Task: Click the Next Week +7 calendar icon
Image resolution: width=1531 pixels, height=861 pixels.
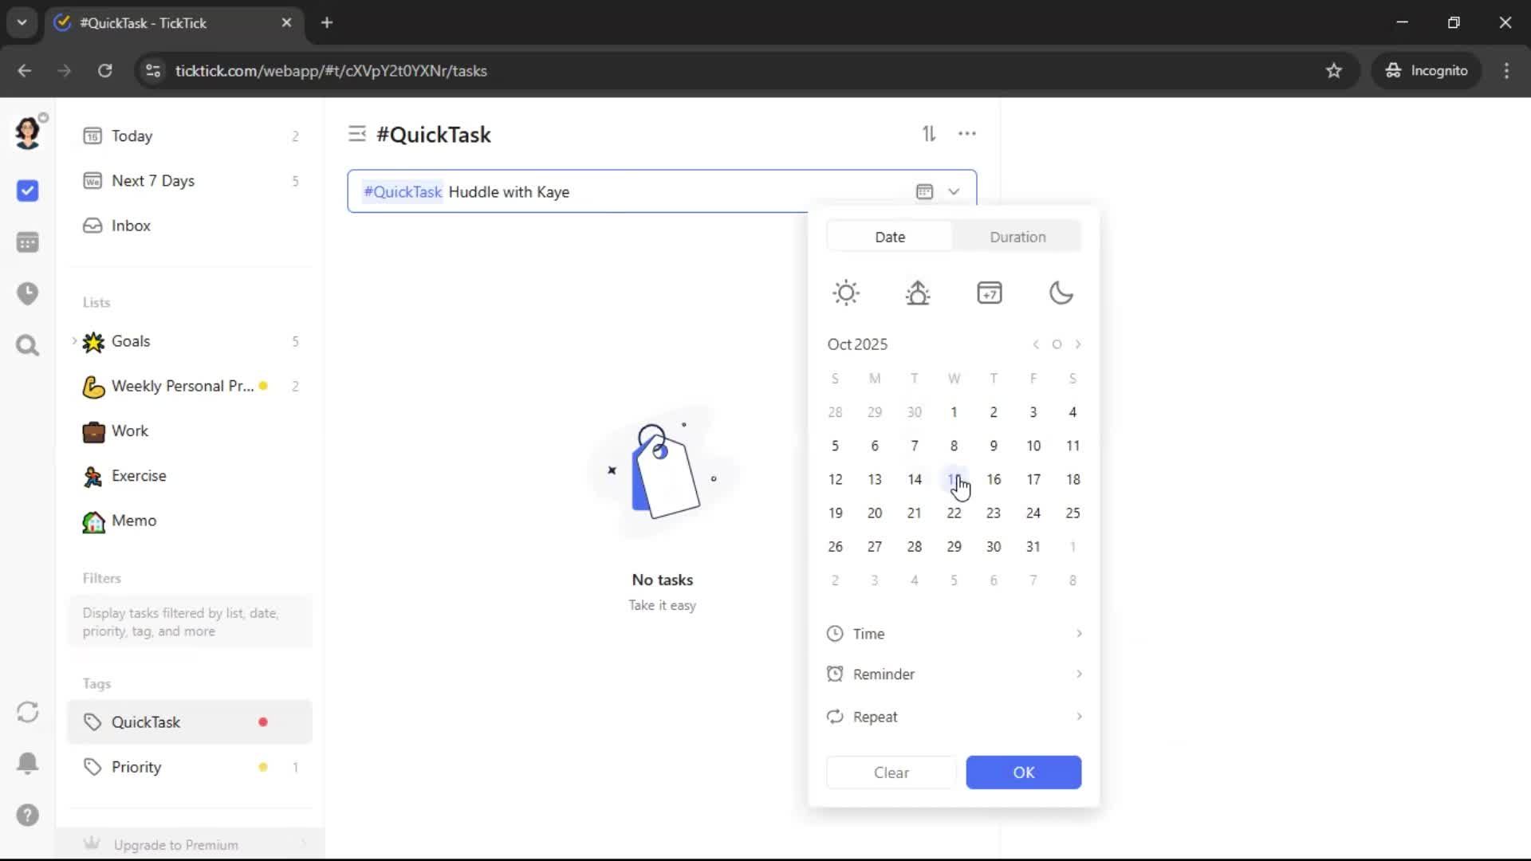Action: point(990,293)
